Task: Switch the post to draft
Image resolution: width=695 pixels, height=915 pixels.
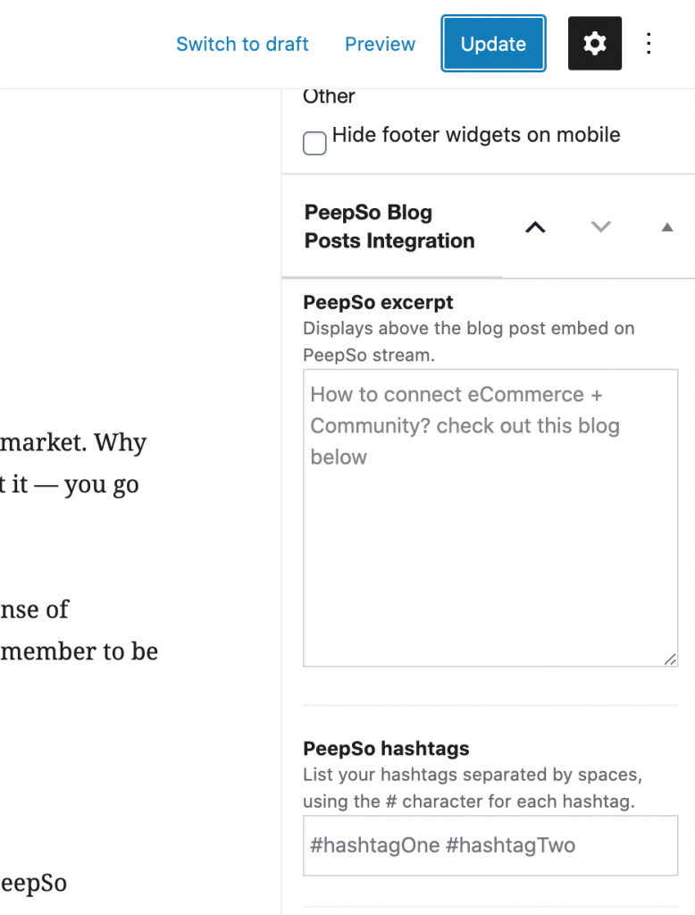Action: point(242,44)
